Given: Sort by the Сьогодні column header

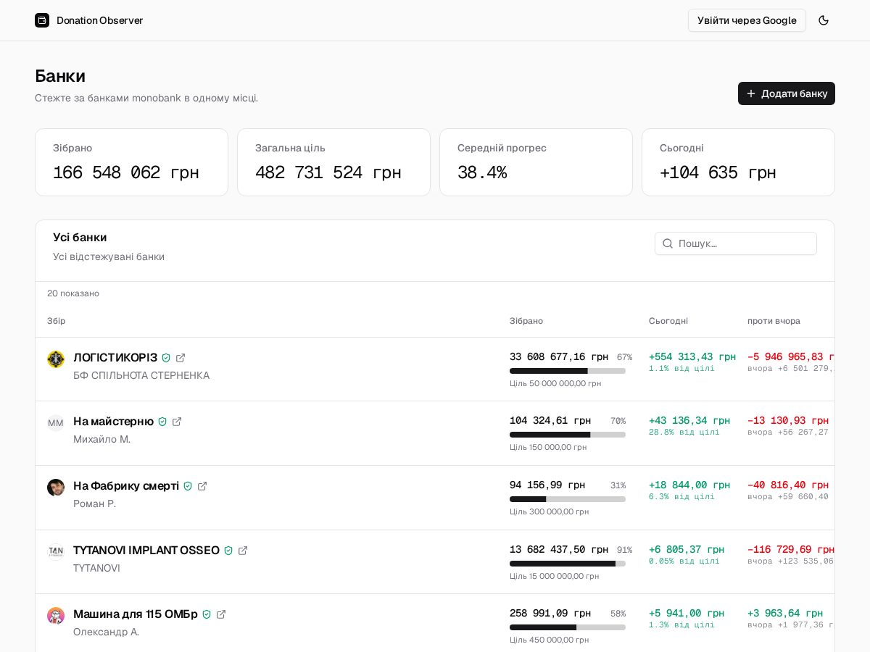Looking at the screenshot, I should click(x=668, y=321).
